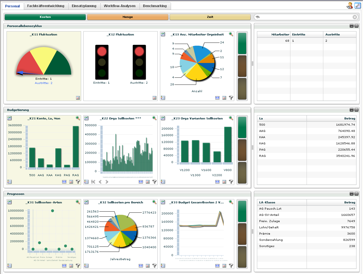The height and width of the screenshot is (274, 363).
Task: Click the A|B compare icon on K23 chart
Action: coord(217,182)
